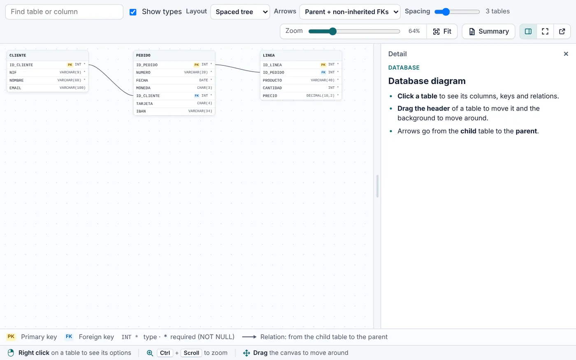Open the Arrows dropdown

(x=350, y=12)
